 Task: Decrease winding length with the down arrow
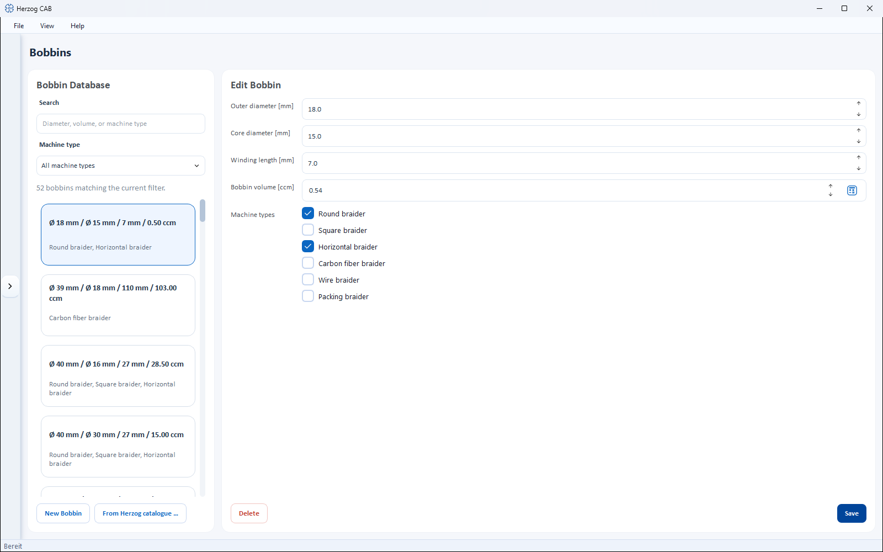(x=859, y=168)
